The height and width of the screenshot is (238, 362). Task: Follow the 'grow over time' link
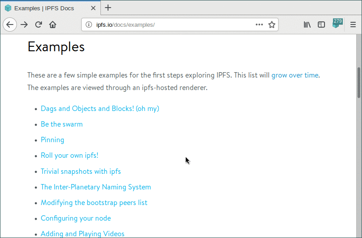[x=295, y=75]
